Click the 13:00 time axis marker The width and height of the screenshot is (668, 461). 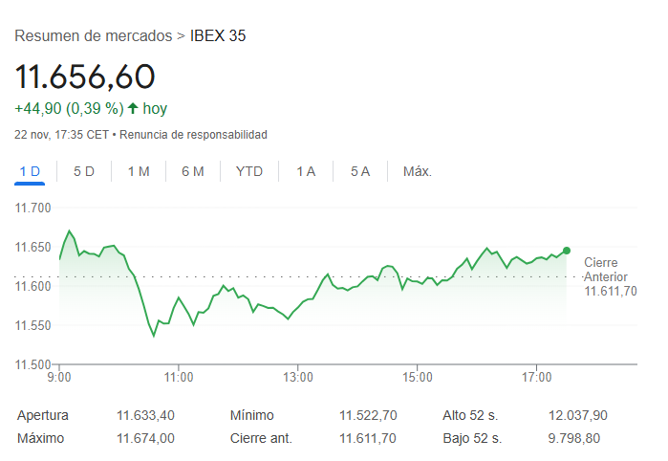coord(298,378)
